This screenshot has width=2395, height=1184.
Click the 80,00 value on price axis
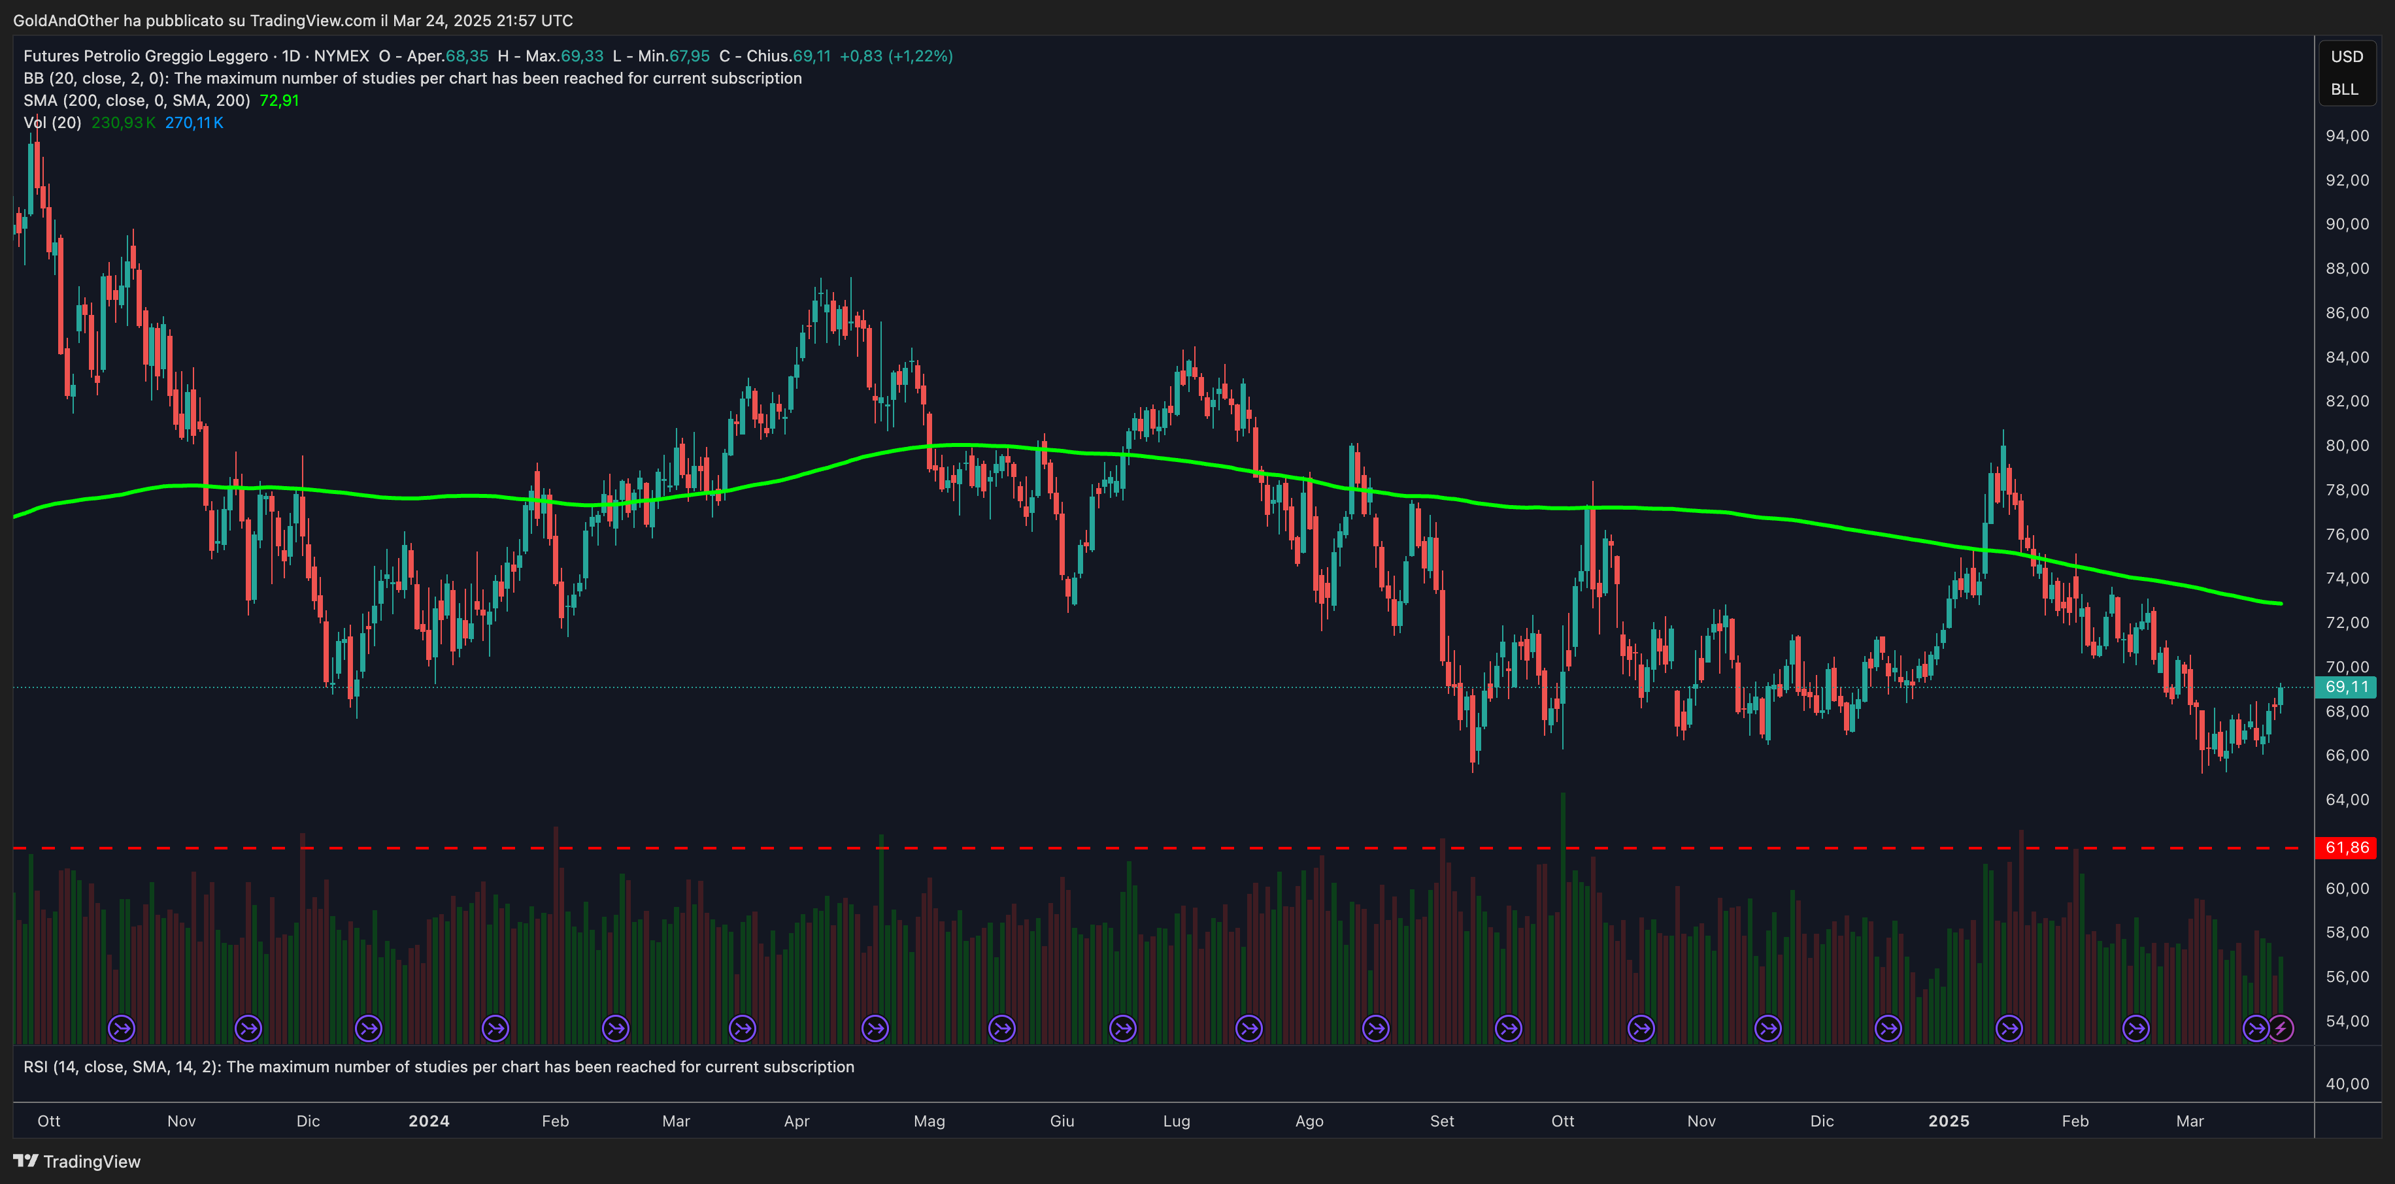click(x=2347, y=445)
